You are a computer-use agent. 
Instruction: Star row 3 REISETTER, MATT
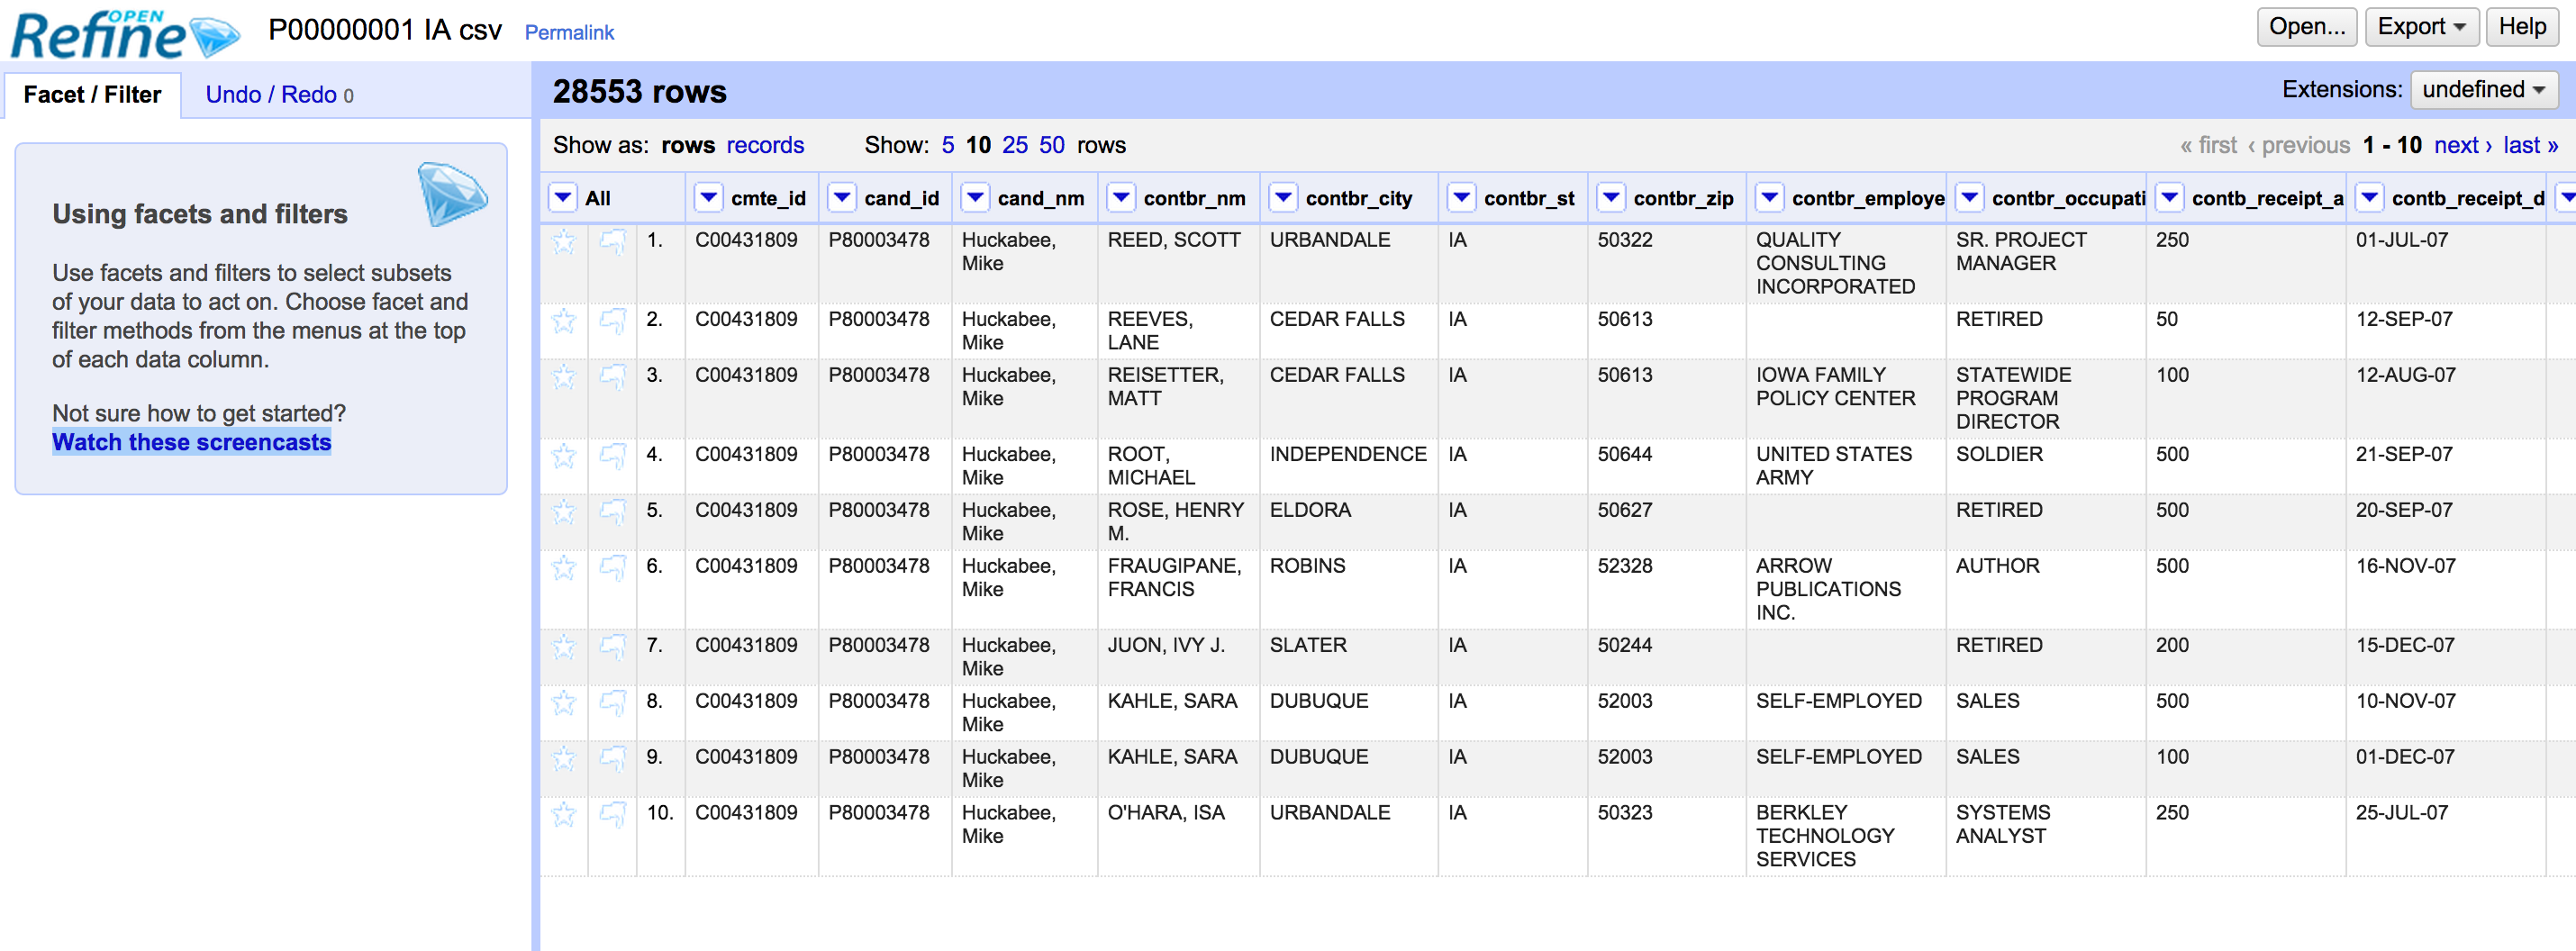coord(564,376)
